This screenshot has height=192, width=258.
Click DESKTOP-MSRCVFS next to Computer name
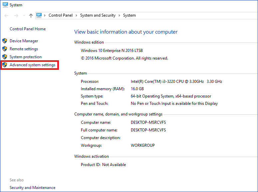pos(148,122)
